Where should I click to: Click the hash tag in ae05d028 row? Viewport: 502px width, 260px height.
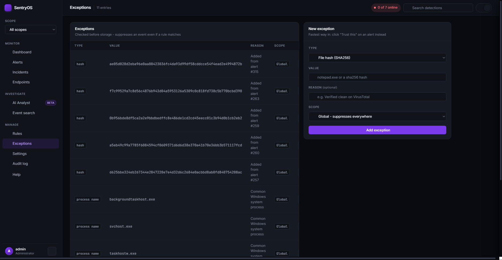80,64
